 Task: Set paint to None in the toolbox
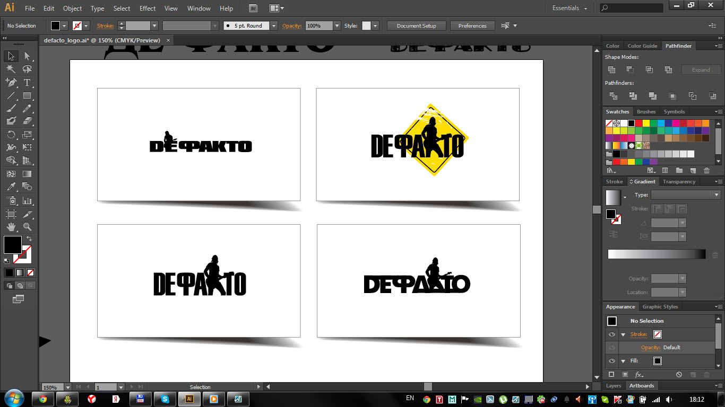point(31,273)
